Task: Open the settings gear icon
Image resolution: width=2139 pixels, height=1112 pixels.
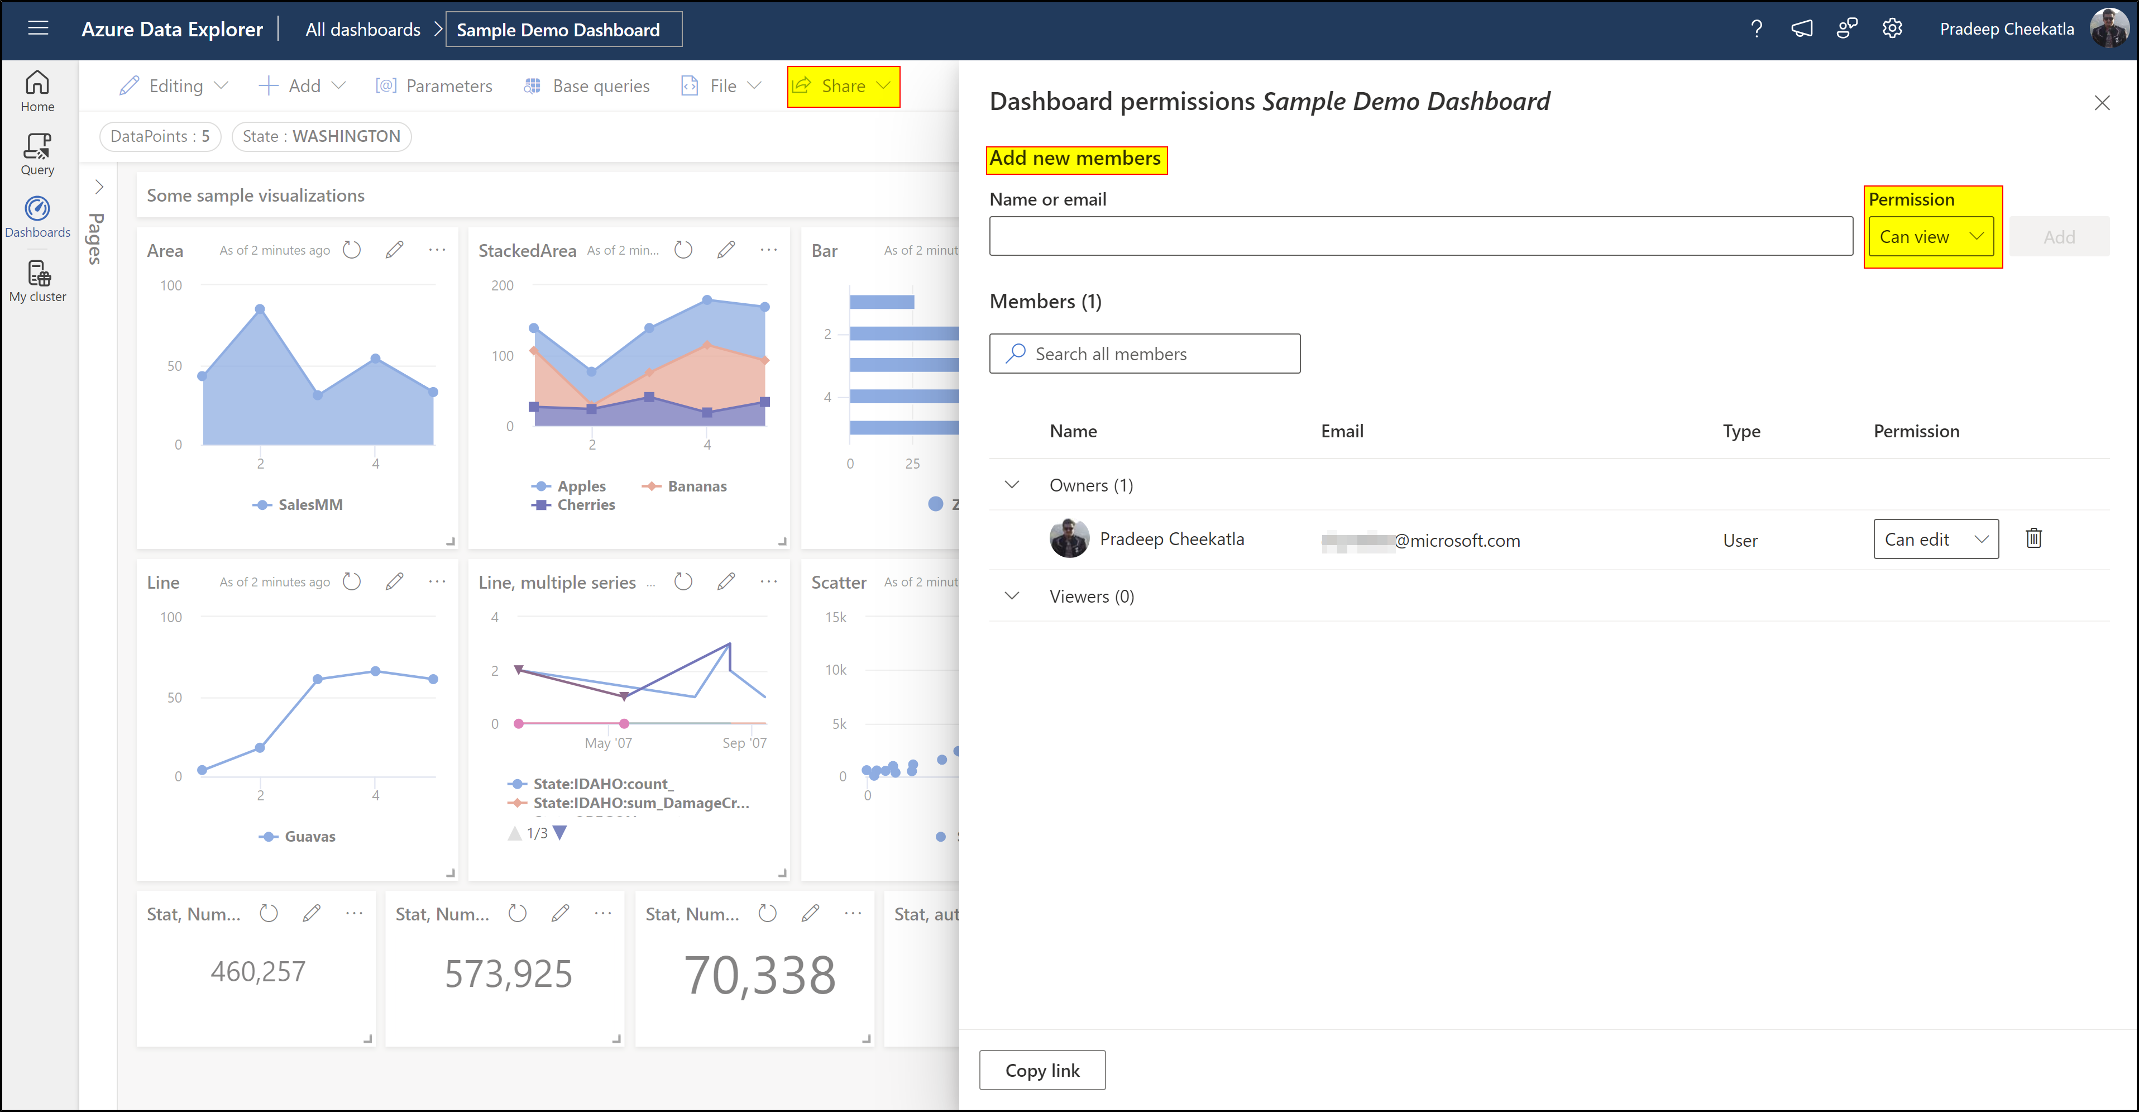Action: tap(1892, 29)
